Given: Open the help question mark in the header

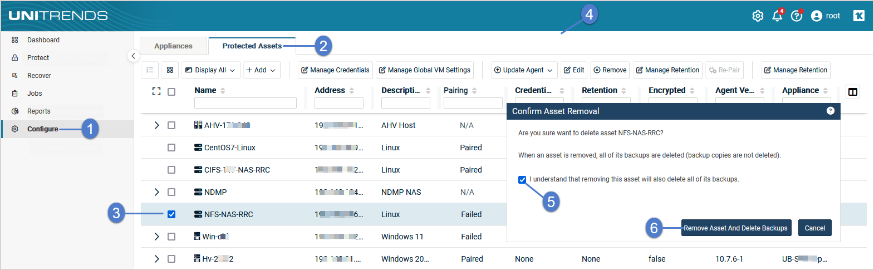Looking at the screenshot, I should click(797, 16).
